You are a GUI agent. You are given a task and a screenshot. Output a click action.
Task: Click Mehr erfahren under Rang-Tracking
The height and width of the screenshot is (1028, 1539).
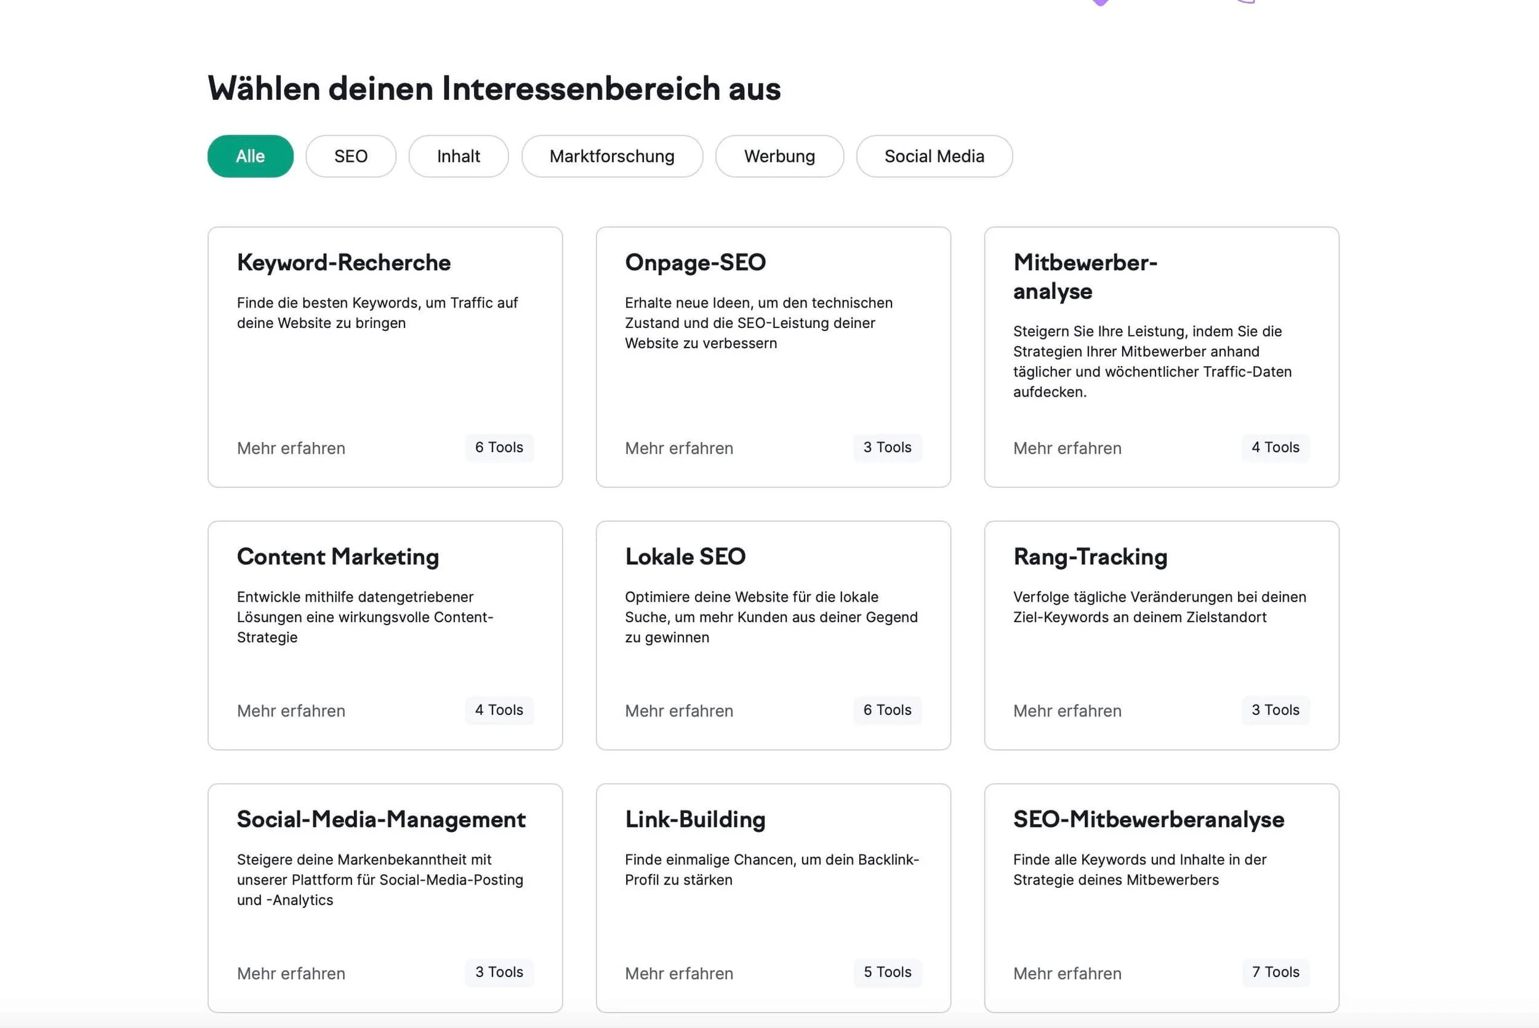pos(1067,711)
